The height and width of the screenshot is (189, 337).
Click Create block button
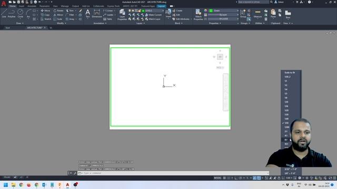tap(177, 10)
